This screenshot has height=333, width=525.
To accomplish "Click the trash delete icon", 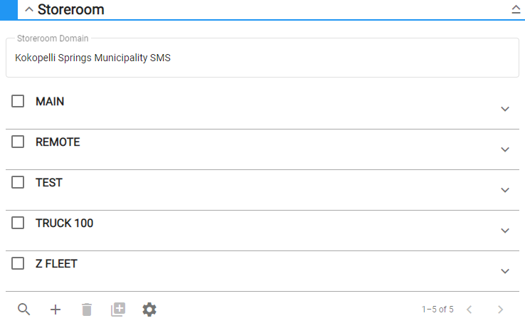I will pos(87,310).
